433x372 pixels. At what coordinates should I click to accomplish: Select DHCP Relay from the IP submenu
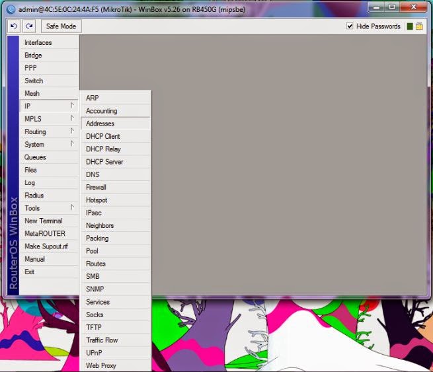tap(116, 149)
